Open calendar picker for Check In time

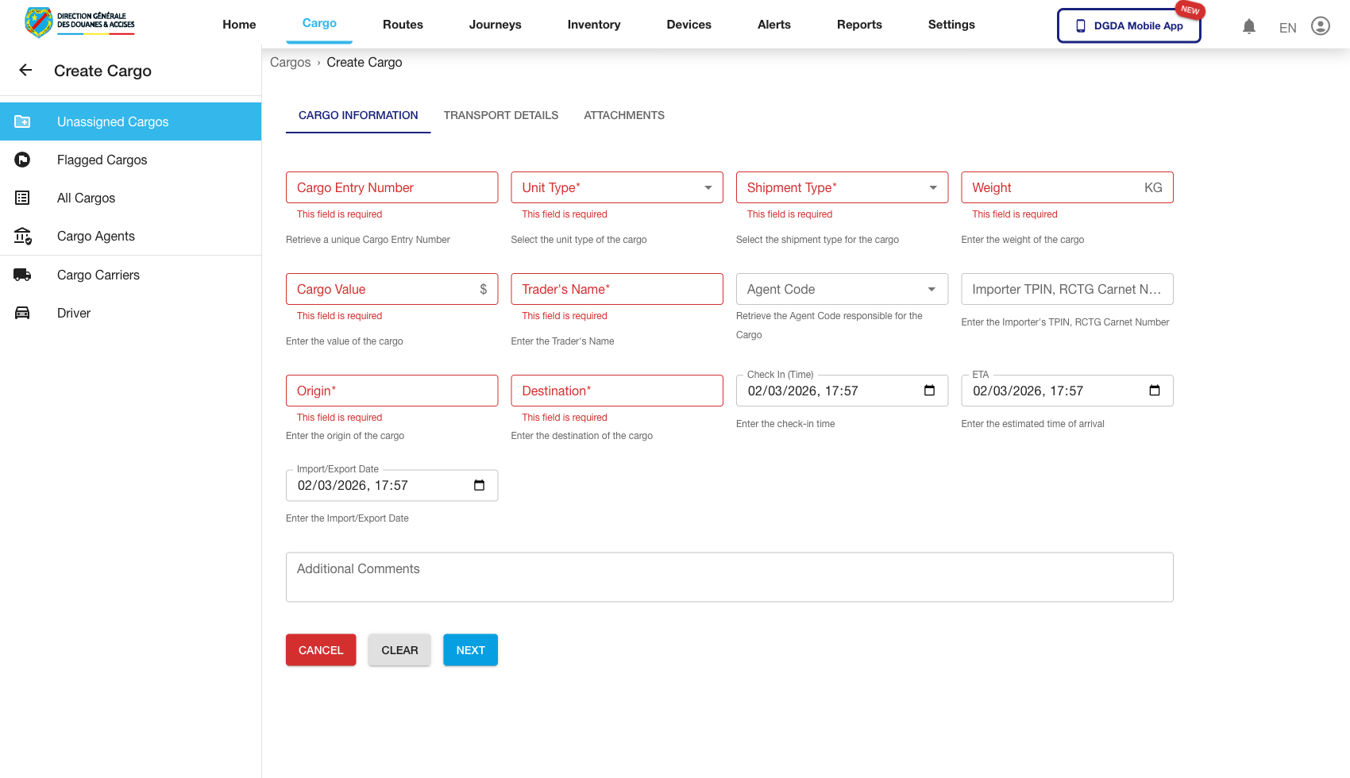coord(929,391)
